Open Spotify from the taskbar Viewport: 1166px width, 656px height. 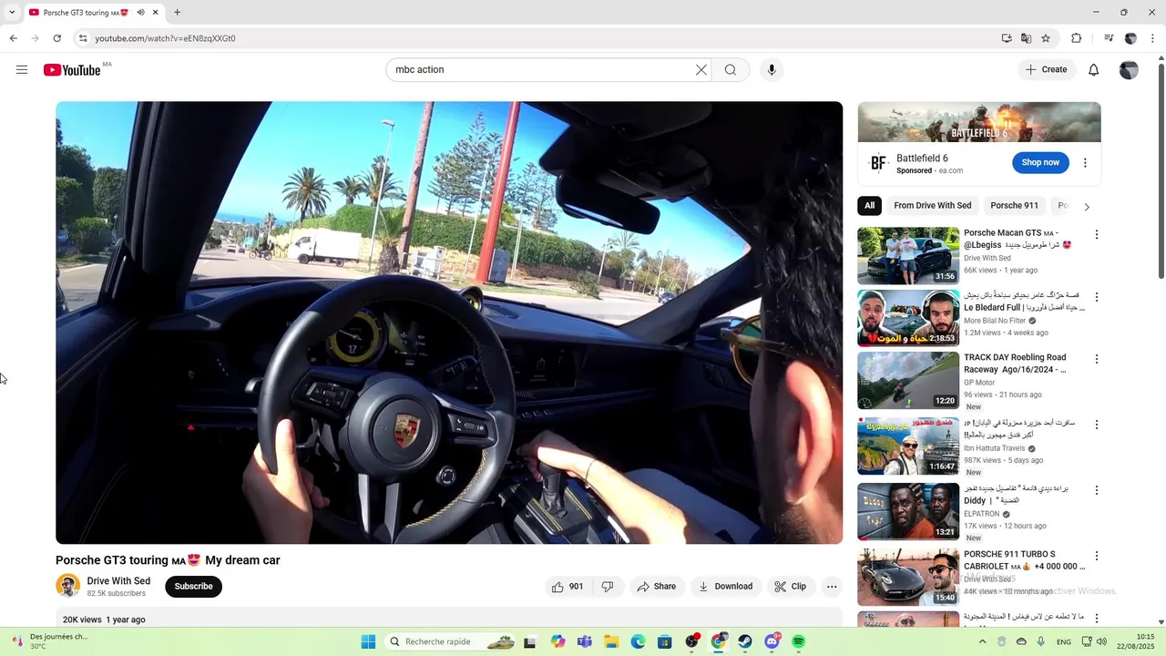coord(799,642)
